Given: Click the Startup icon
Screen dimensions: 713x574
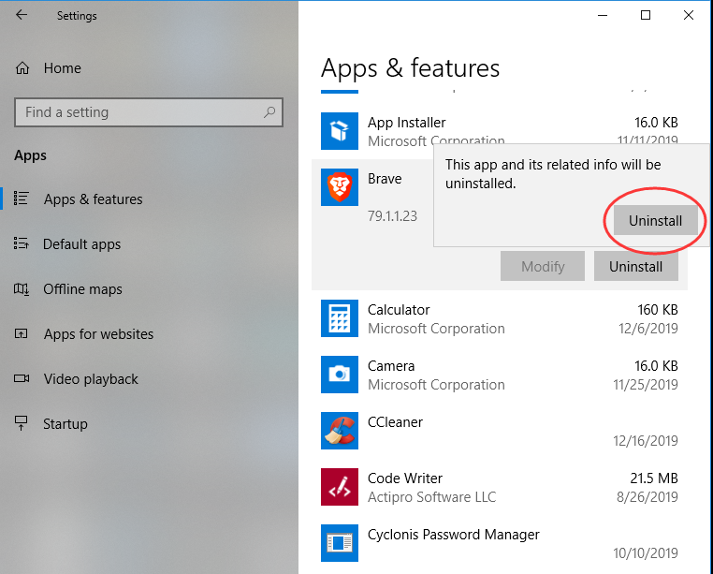Looking at the screenshot, I should coord(22,423).
